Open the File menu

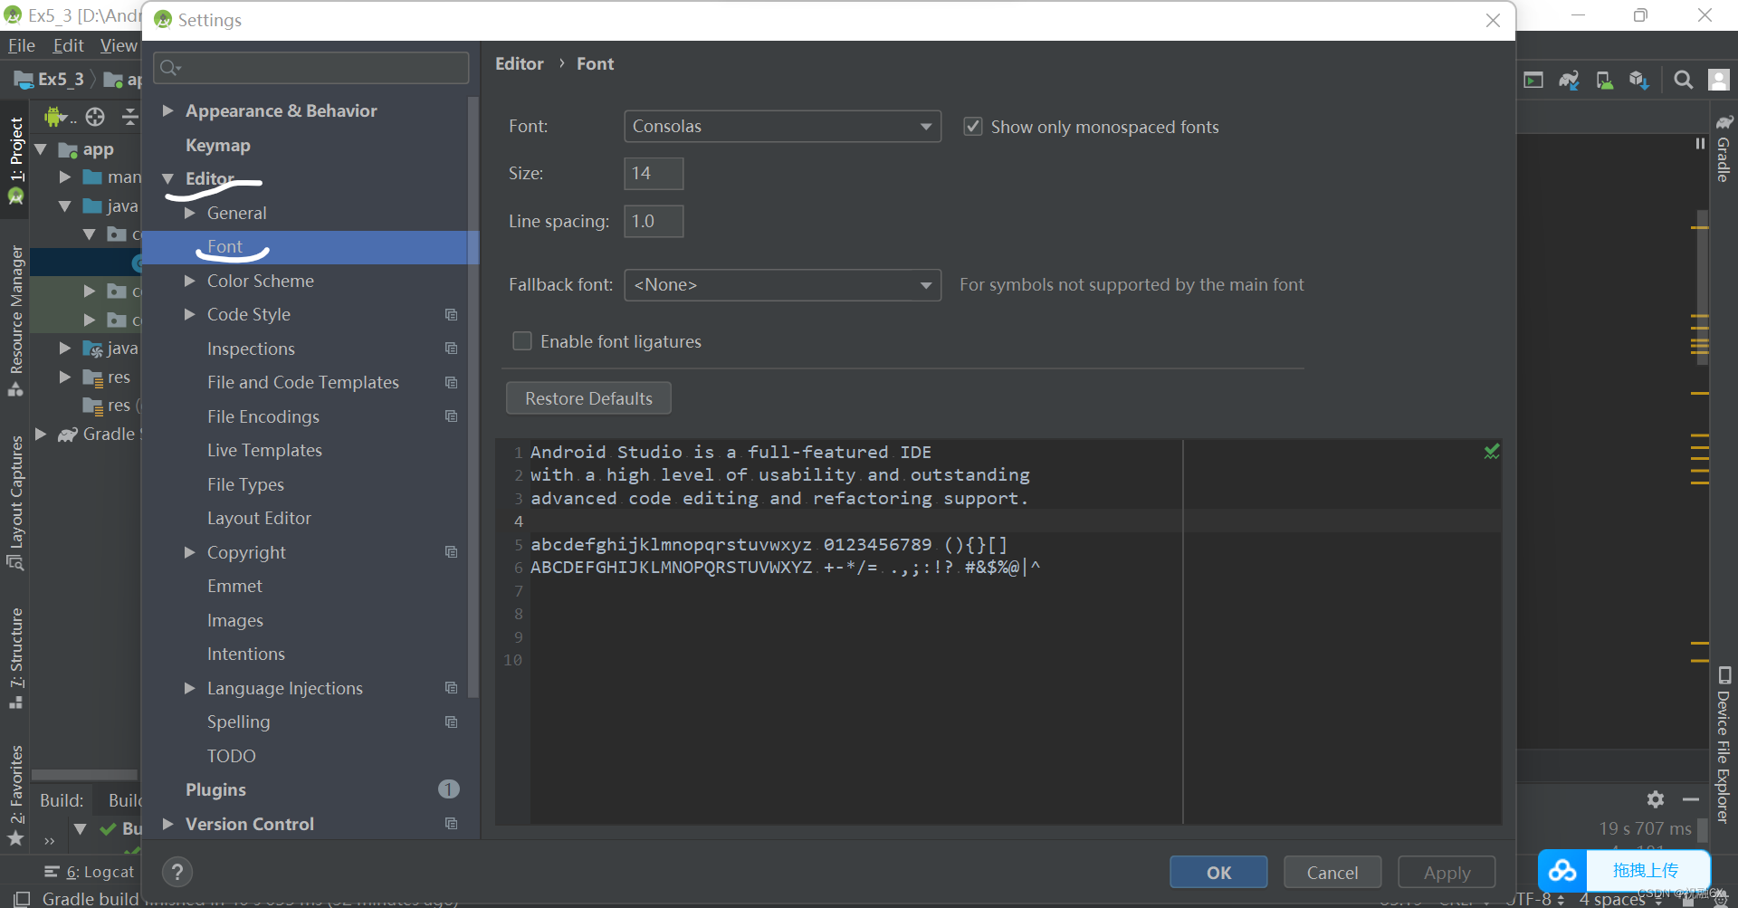coord(22,45)
